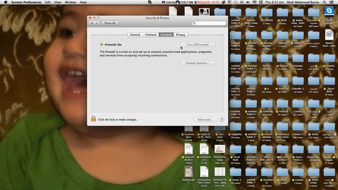Open the Calender-2 folder
Viewport: 338px width, 190px height.
(x=298, y=81)
